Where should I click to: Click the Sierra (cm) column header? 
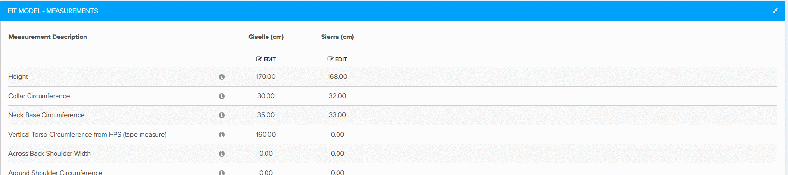click(338, 37)
